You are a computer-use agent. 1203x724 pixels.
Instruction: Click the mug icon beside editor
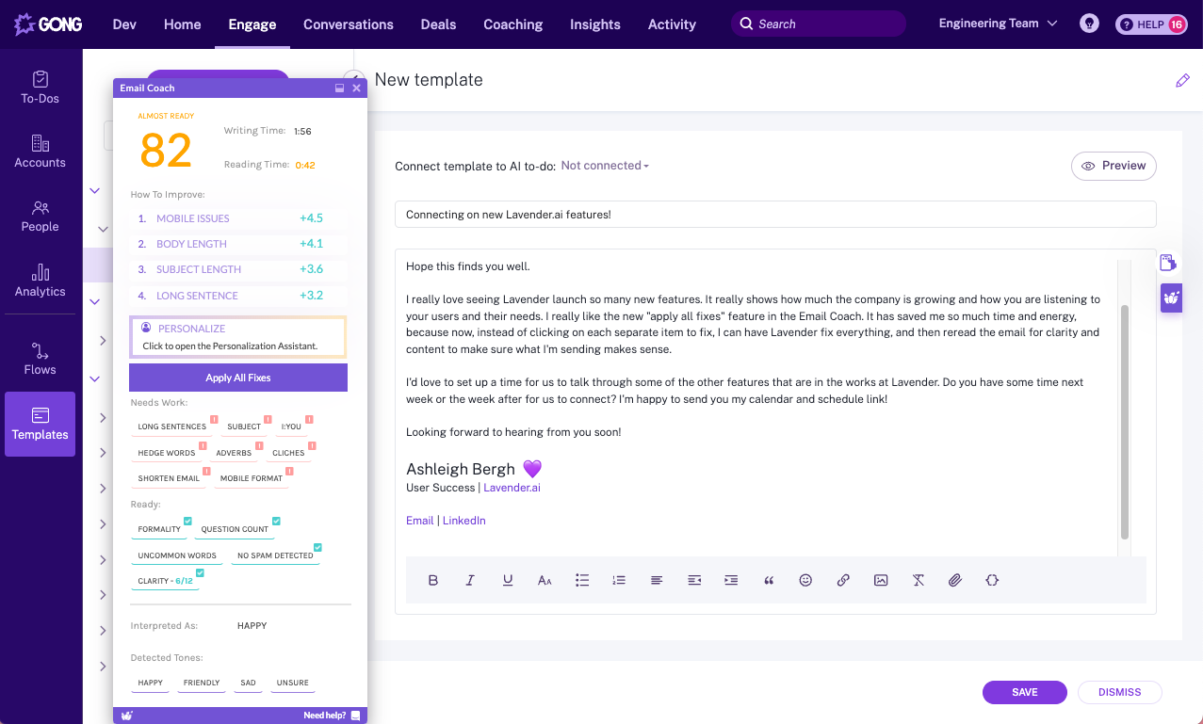point(1168,263)
